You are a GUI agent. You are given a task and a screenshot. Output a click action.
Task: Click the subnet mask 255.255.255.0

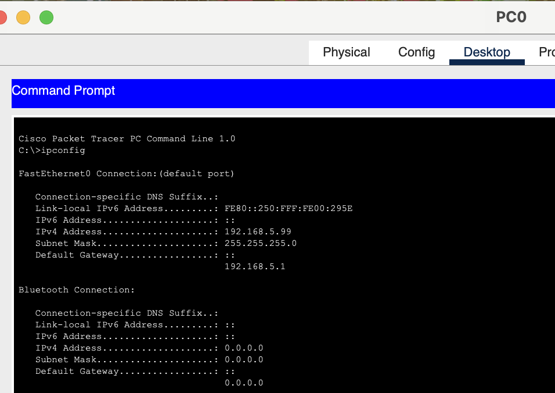[x=261, y=243]
